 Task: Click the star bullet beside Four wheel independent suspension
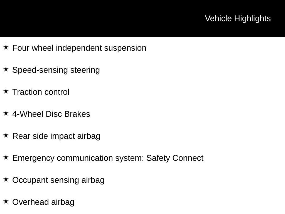(6, 47)
